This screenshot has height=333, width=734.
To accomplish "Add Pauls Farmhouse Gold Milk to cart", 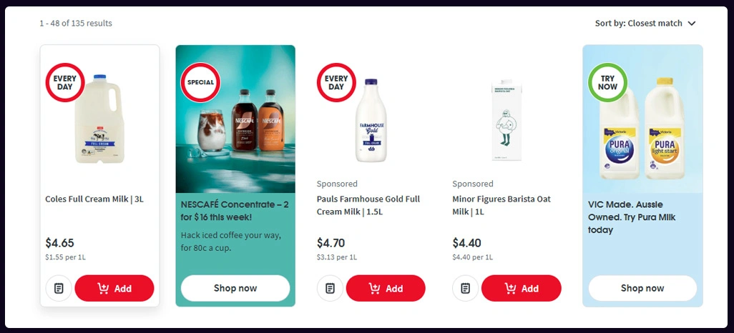I will coord(386,289).
